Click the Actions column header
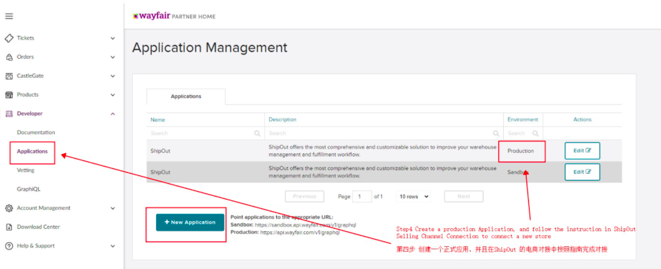 [582, 120]
